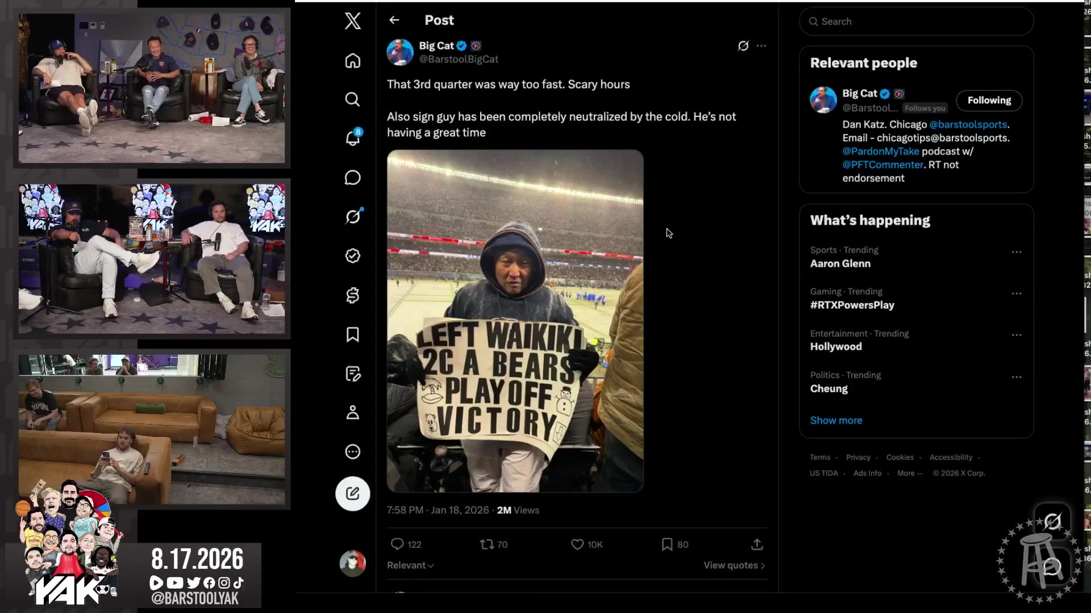Open the Bookmarks icon in sidebar
1091x613 pixels.
[x=352, y=334]
